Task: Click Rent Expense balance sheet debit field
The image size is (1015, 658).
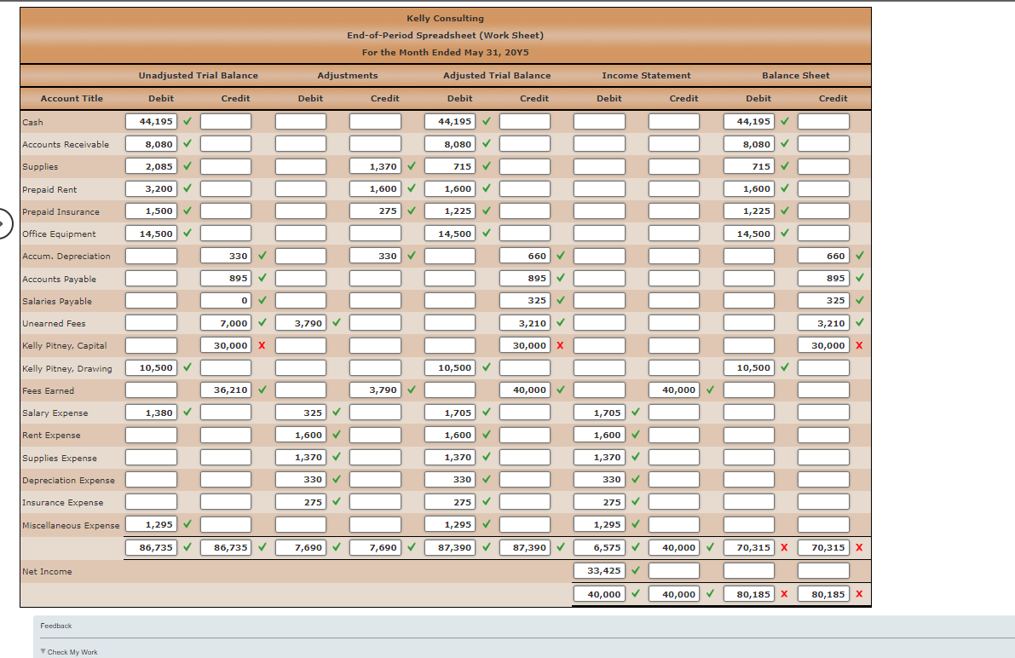Action: [748, 435]
